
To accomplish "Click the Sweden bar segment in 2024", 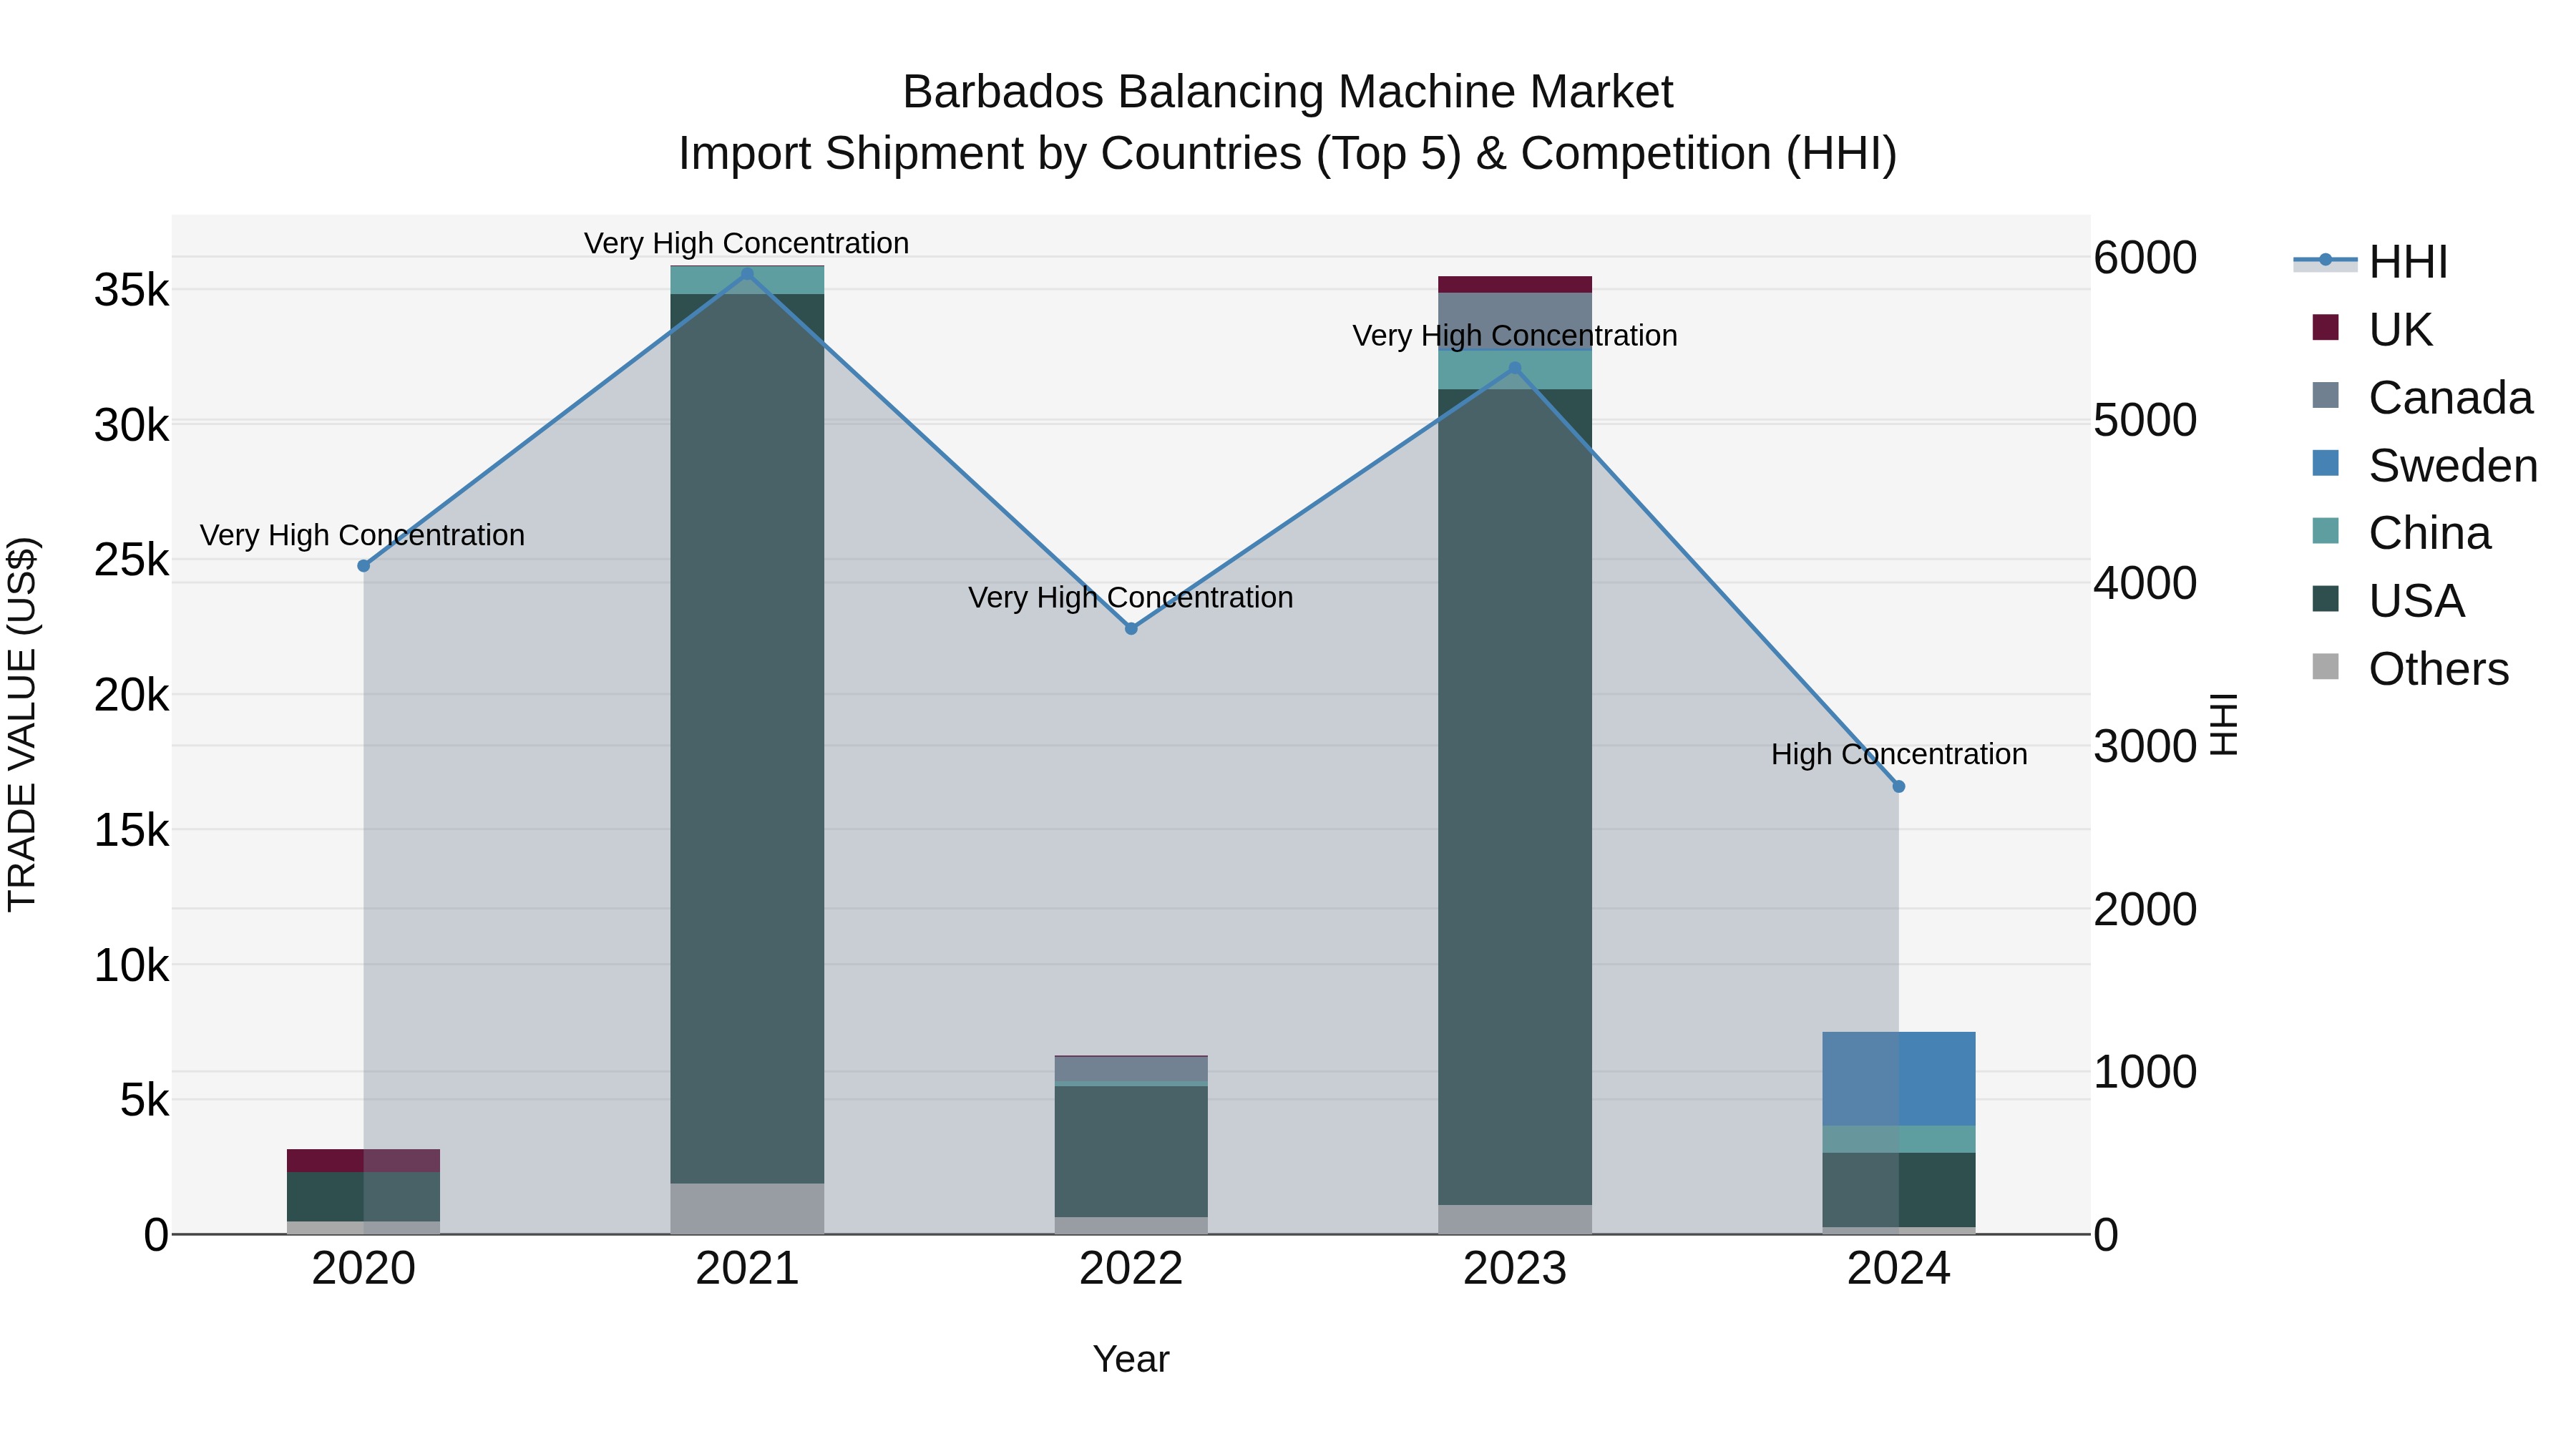I will tap(1899, 1079).
